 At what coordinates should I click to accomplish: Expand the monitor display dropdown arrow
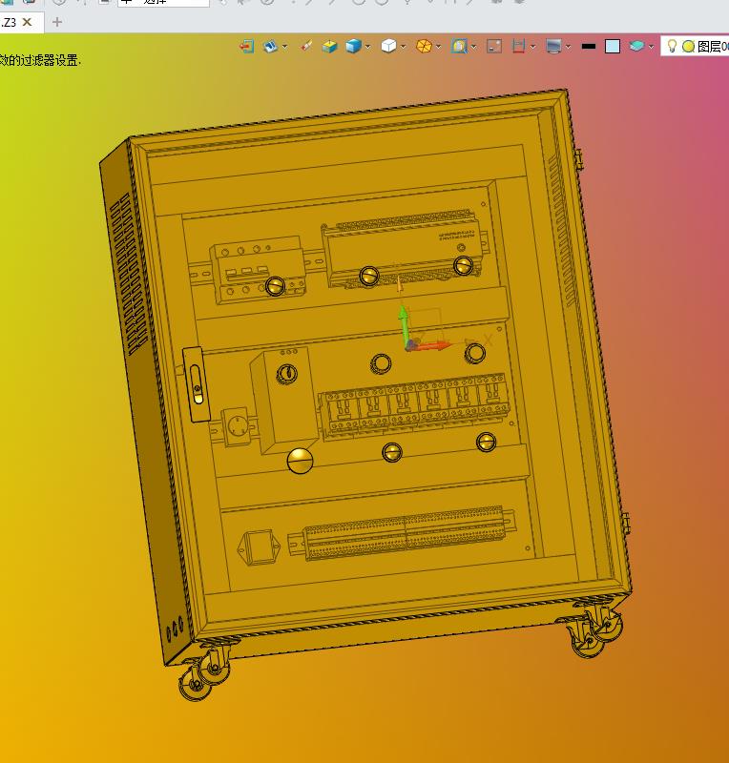(569, 47)
